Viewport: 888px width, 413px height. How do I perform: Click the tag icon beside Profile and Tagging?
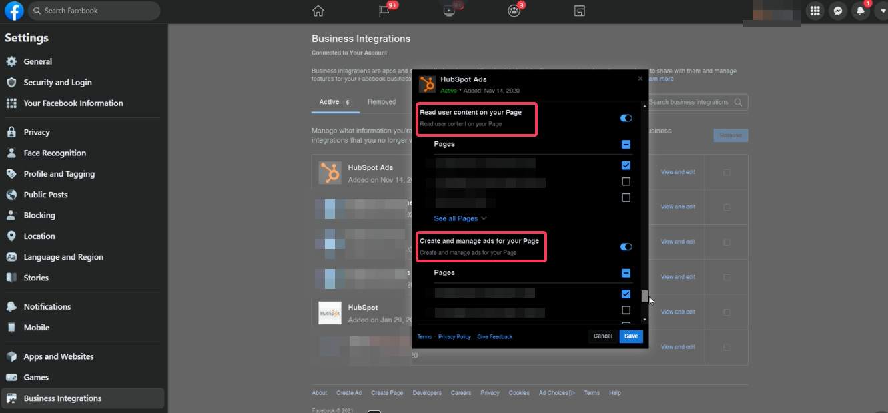(x=11, y=174)
